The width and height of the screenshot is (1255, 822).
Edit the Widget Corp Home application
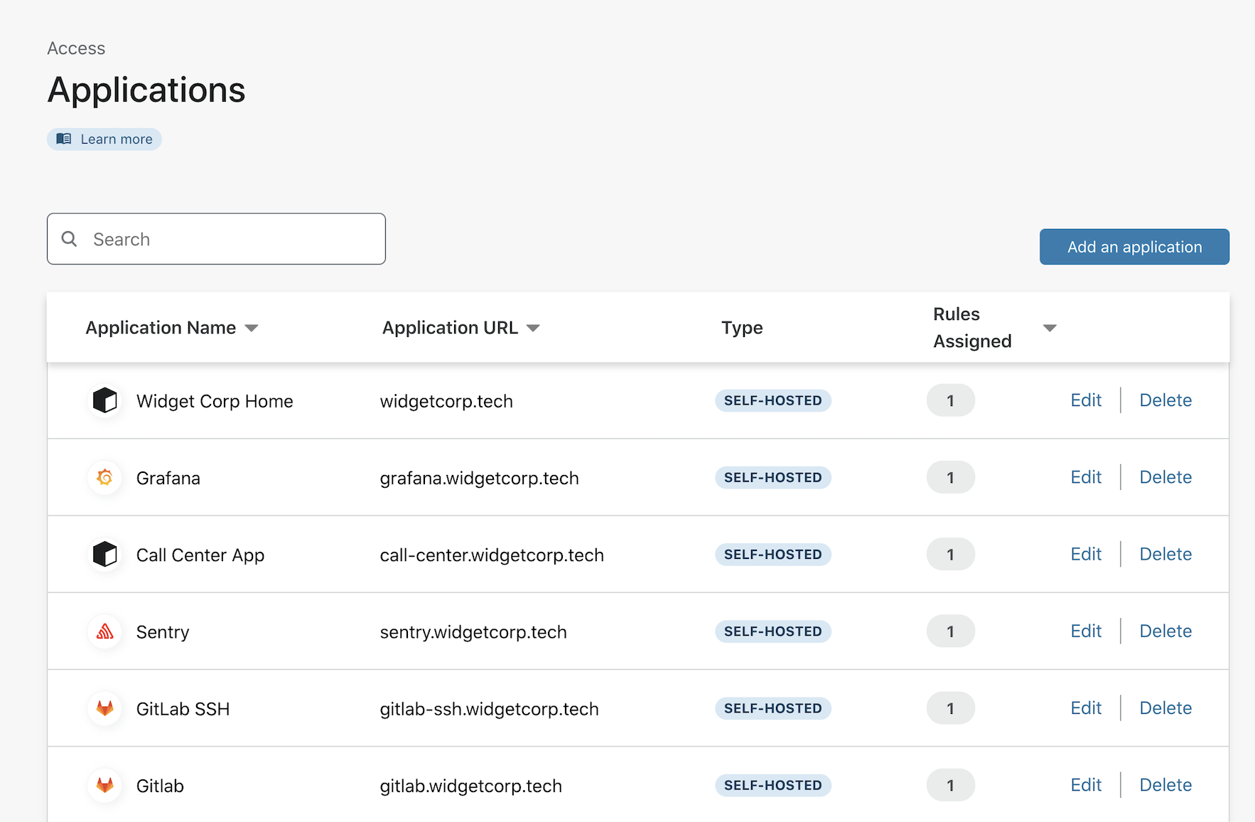1085,400
